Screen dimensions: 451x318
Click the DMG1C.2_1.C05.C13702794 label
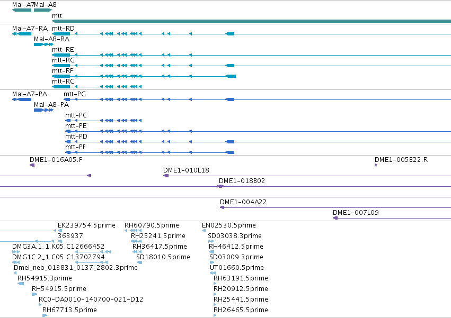pos(58,258)
